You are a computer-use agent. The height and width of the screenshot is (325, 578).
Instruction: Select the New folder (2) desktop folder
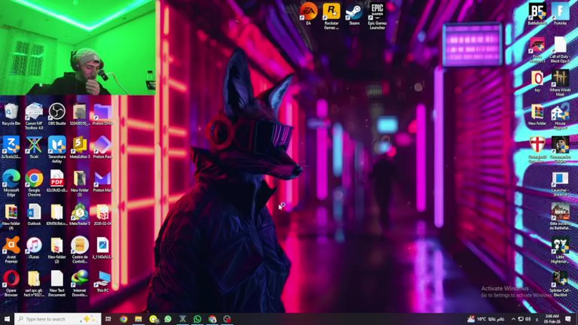57,250
